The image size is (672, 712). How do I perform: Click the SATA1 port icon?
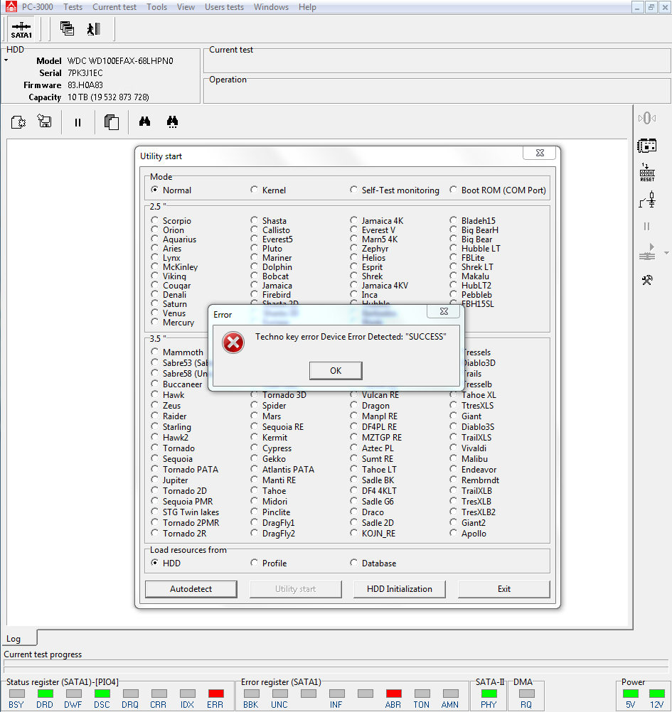(21, 30)
